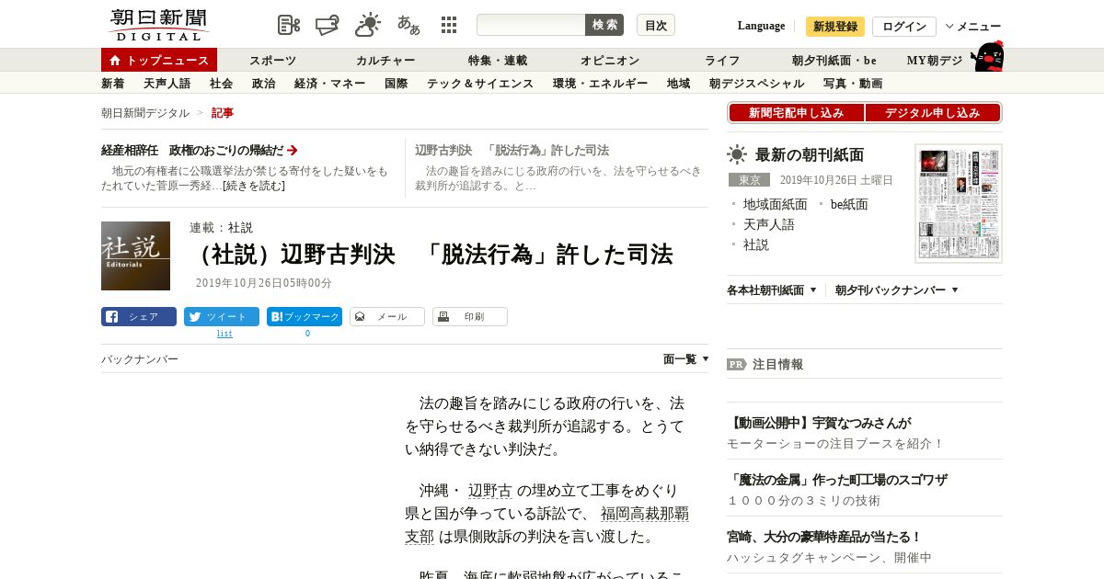Click the be紙面 link
The image size is (1104, 579).
tap(849, 205)
